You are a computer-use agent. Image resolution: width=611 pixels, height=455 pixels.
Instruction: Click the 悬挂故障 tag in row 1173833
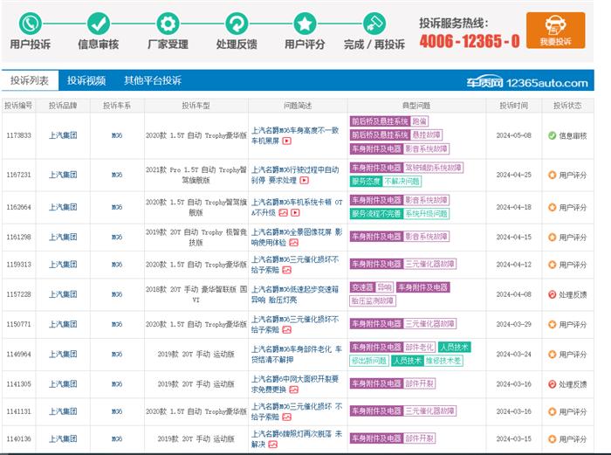[426, 134]
